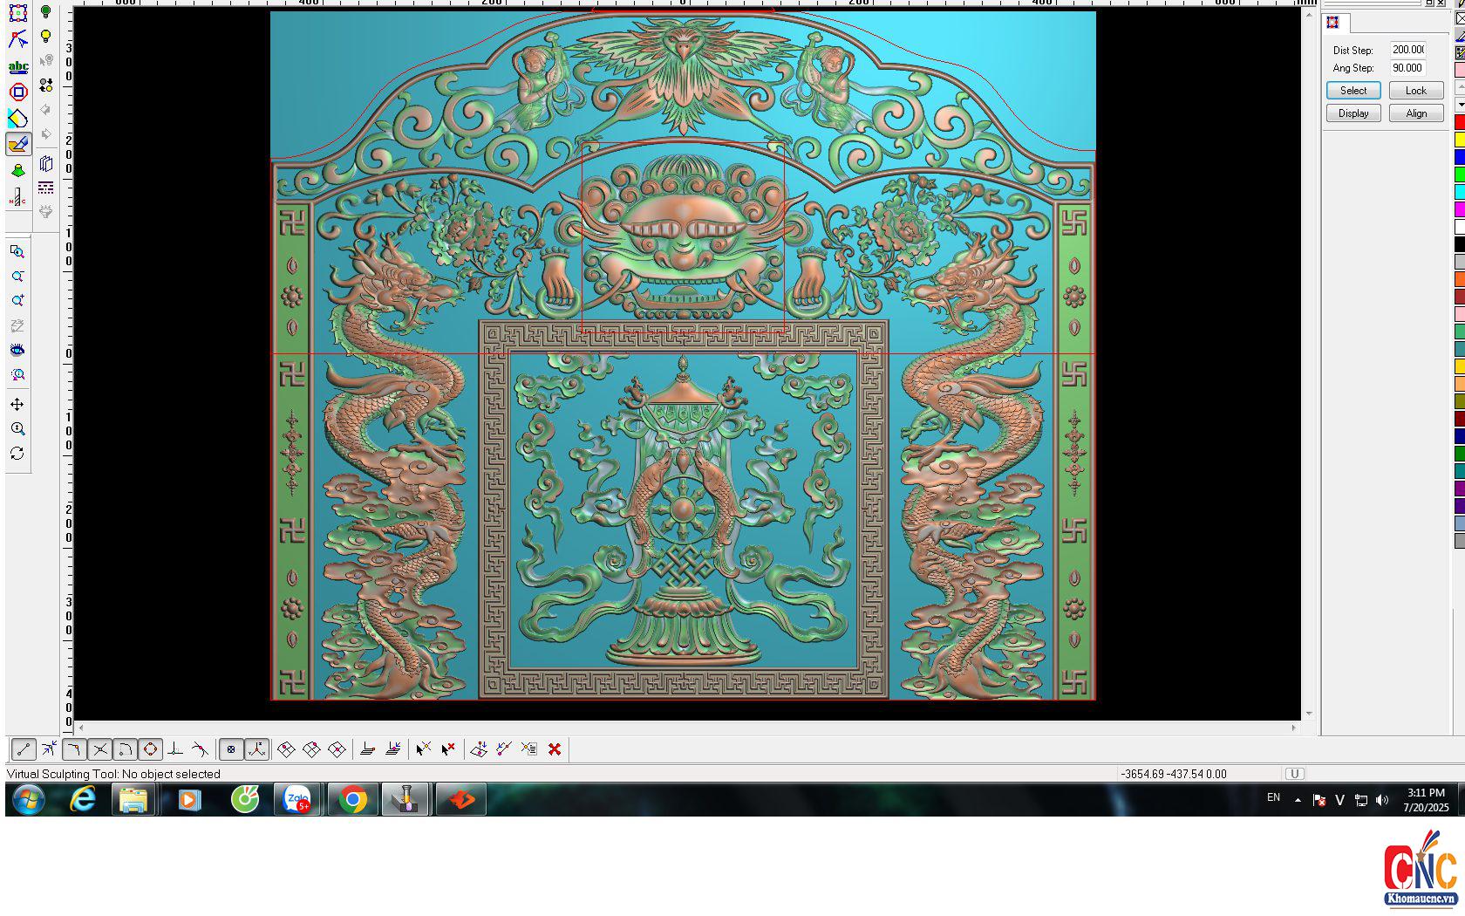Open Google Chrome from the taskbar
The height and width of the screenshot is (916, 1465).
click(x=353, y=799)
